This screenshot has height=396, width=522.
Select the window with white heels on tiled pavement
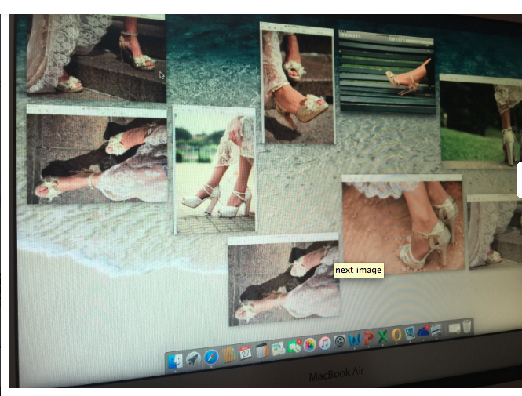pyautogui.click(x=215, y=169)
